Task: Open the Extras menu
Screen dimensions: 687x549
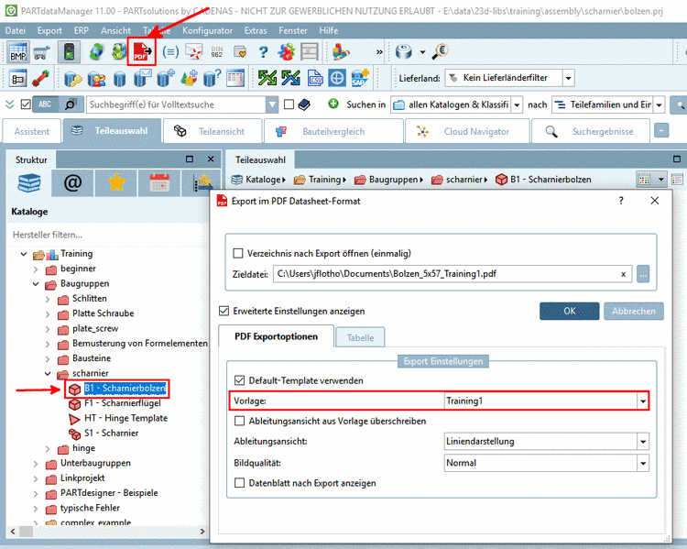Action: 256,30
